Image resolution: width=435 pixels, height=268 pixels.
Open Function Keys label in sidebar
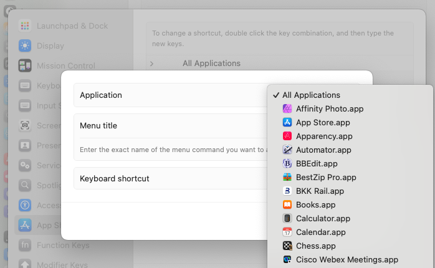point(63,245)
